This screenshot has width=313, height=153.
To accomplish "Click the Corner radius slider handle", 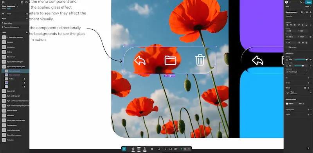I will coord(303,66).
